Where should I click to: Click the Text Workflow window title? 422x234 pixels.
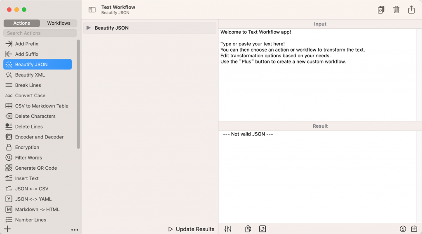(118, 7)
